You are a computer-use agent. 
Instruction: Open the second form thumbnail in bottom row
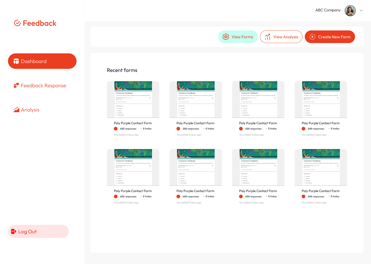click(196, 167)
